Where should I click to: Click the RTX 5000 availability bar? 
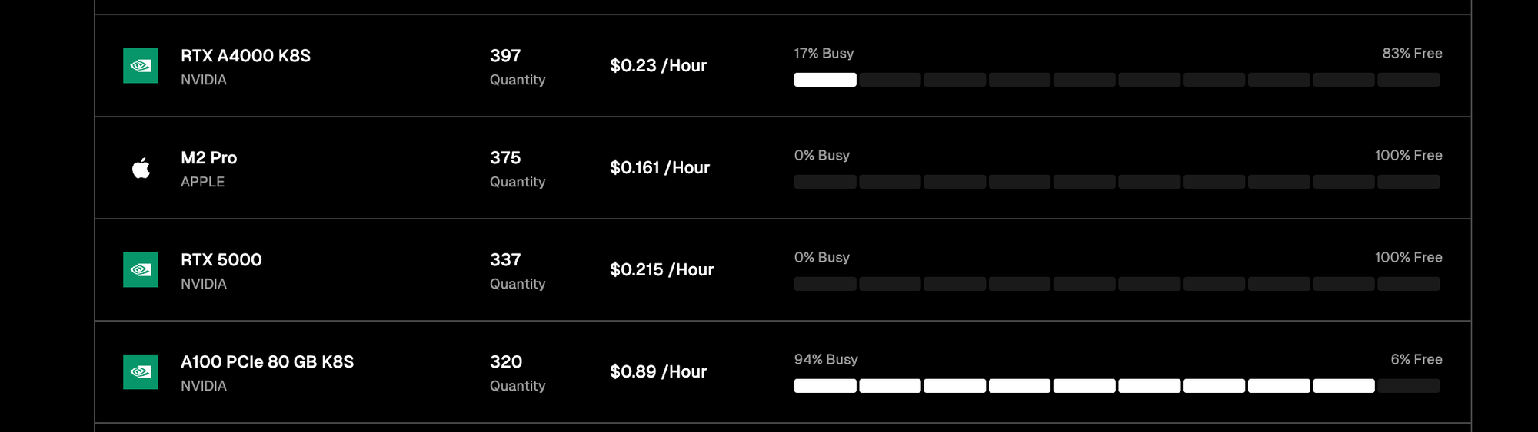tap(1117, 284)
